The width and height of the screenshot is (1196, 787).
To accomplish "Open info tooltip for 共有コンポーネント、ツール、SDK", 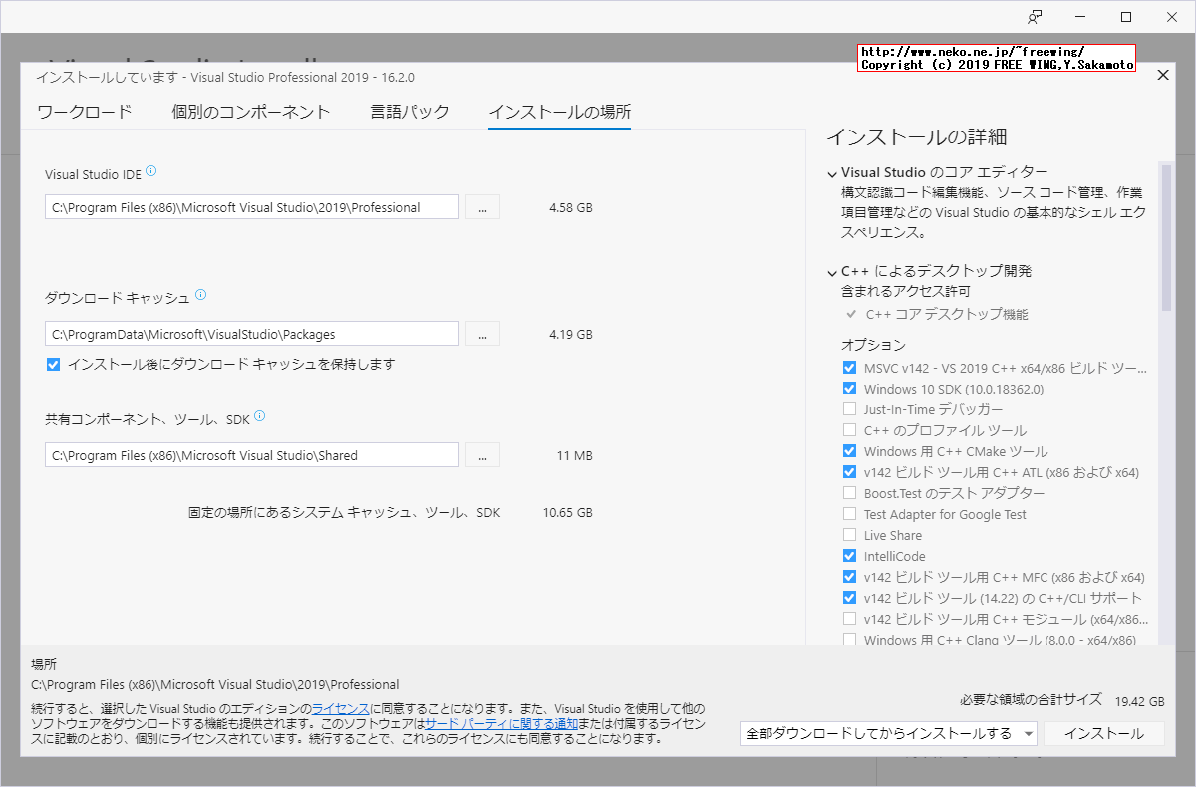I will pyautogui.click(x=259, y=415).
